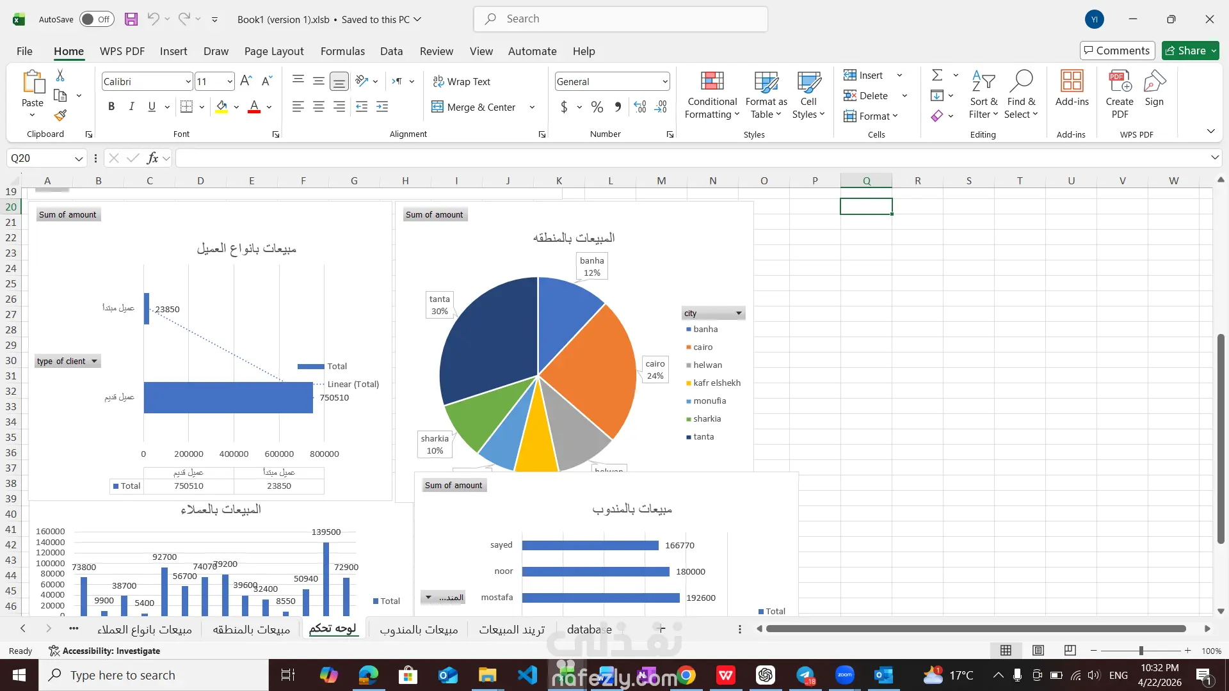Click the Find & Select button
Image resolution: width=1229 pixels, height=691 pixels.
[1021, 95]
